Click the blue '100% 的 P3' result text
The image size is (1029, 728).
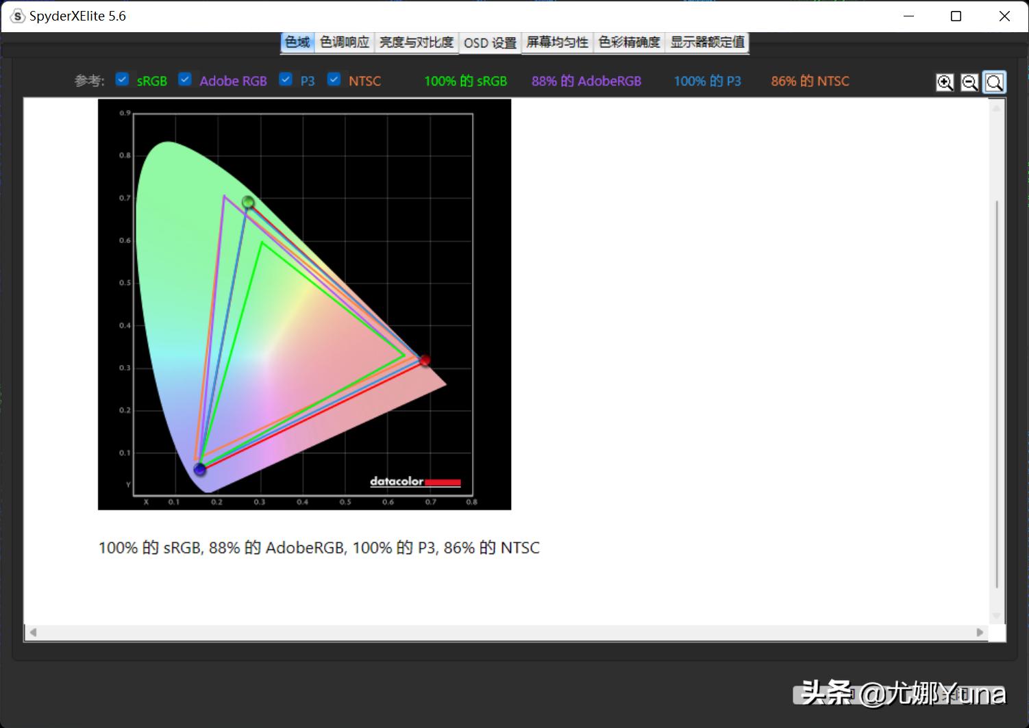(x=708, y=81)
